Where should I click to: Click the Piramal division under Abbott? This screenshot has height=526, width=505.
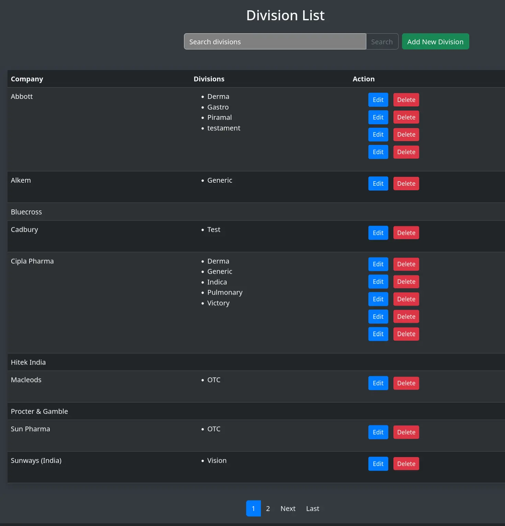tap(219, 117)
